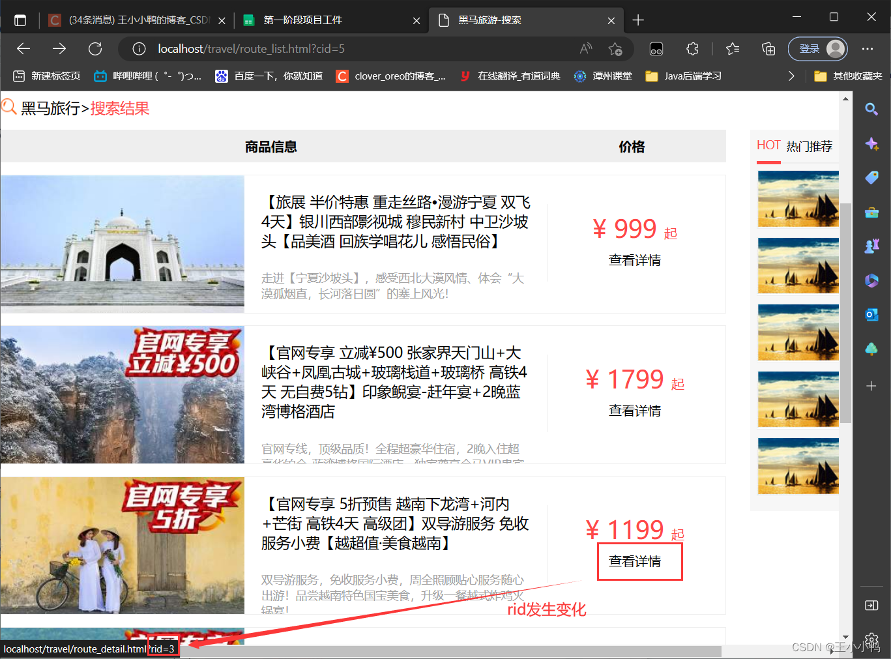Open tab actions menu icon
The width and height of the screenshot is (891, 659).
click(x=20, y=20)
